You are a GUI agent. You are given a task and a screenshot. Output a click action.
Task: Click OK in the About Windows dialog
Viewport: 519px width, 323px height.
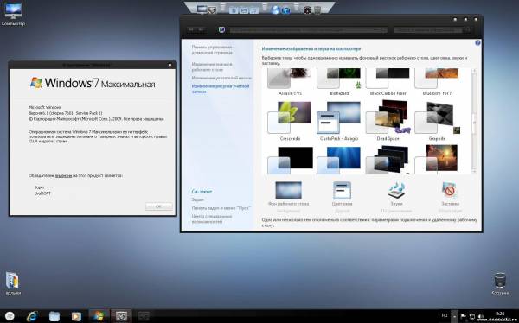(158, 206)
